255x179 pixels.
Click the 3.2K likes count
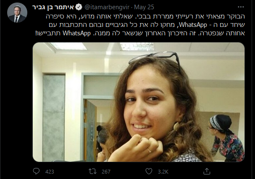pyautogui.click(x=163, y=172)
